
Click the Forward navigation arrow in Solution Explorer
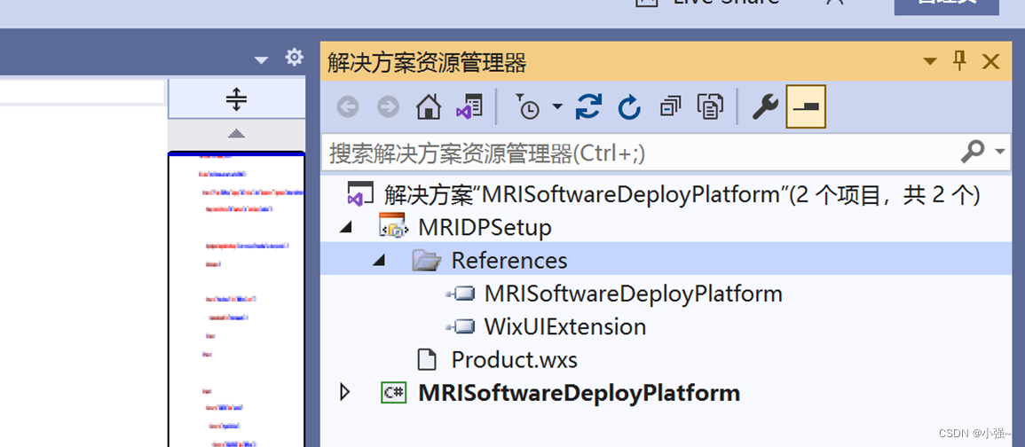(389, 106)
